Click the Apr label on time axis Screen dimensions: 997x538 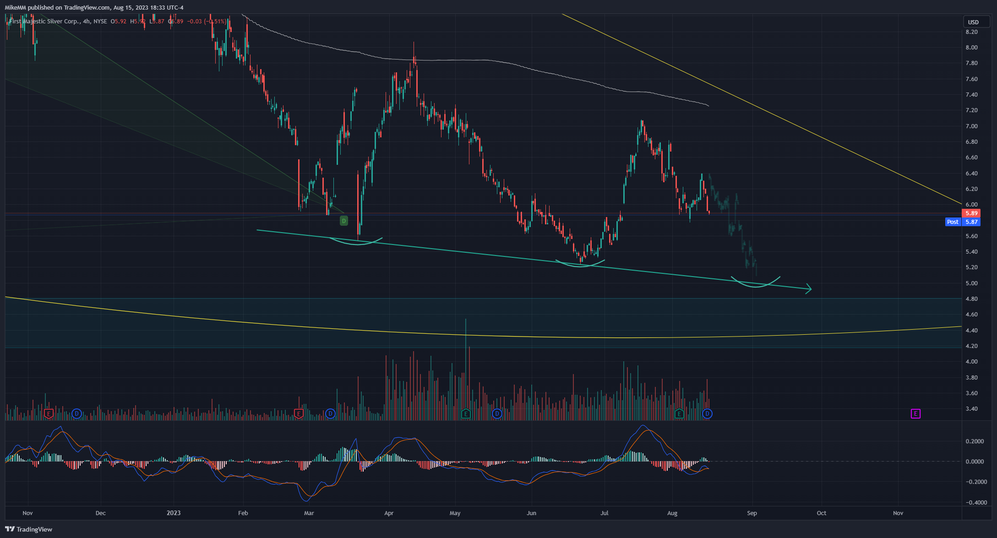pyautogui.click(x=389, y=513)
